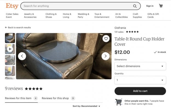Expand Sort by: Recommended menu
This screenshot has width=171, height=109.
(86, 106)
